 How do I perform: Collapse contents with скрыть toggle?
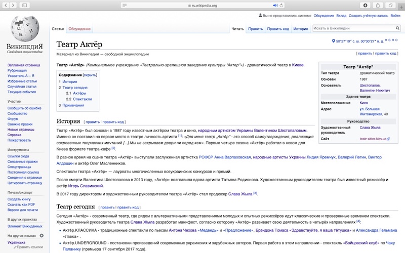point(90,75)
